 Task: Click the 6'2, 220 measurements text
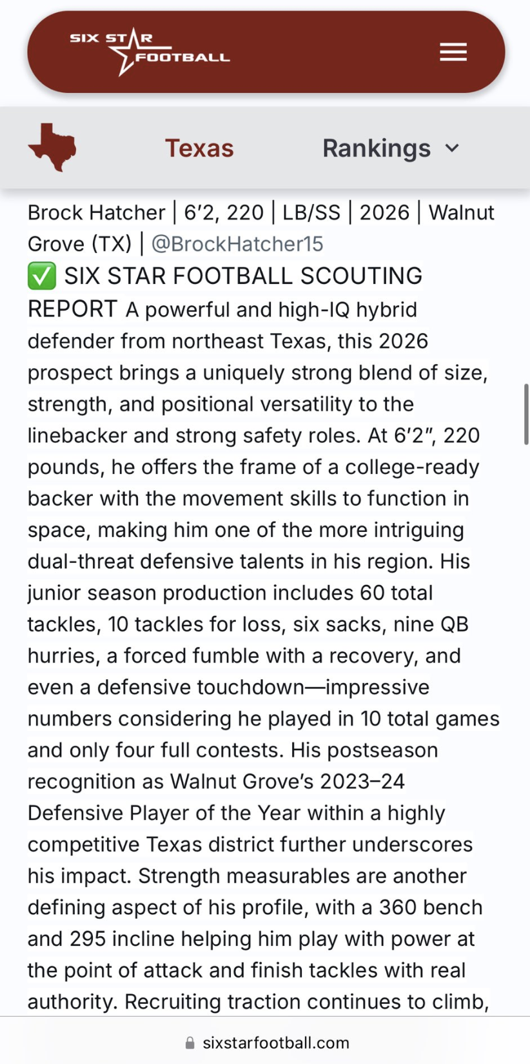[224, 212]
